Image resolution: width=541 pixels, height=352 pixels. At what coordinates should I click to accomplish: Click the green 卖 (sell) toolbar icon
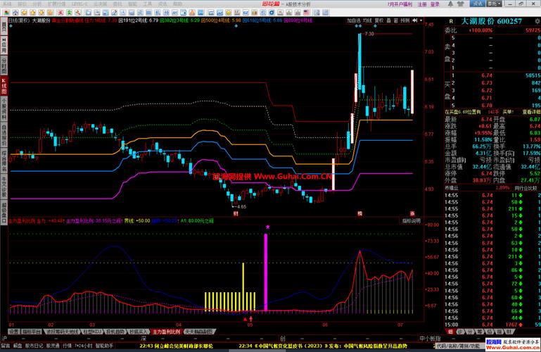69,13
